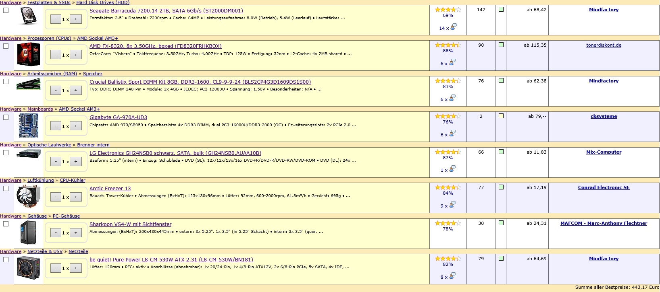Open Arbeitsspeicher (RAM) breadcrumb category
This screenshot has width=660, height=292.
[x=52, y=74]
